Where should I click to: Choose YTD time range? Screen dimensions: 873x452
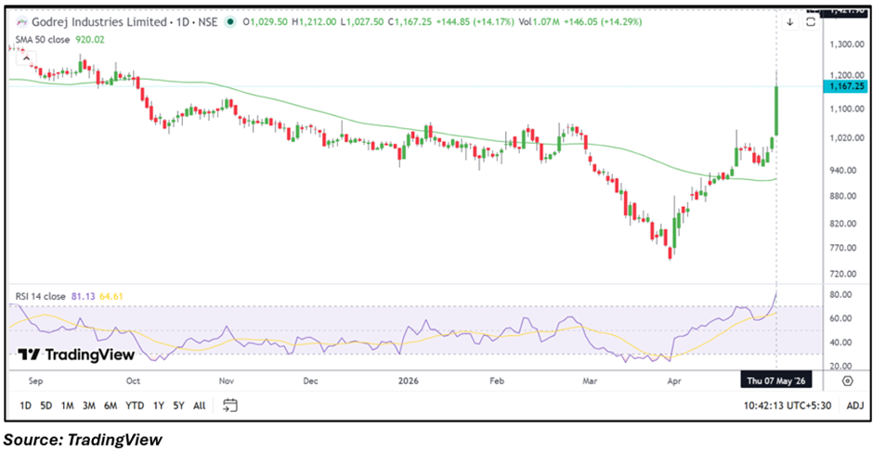pos(134,406)
